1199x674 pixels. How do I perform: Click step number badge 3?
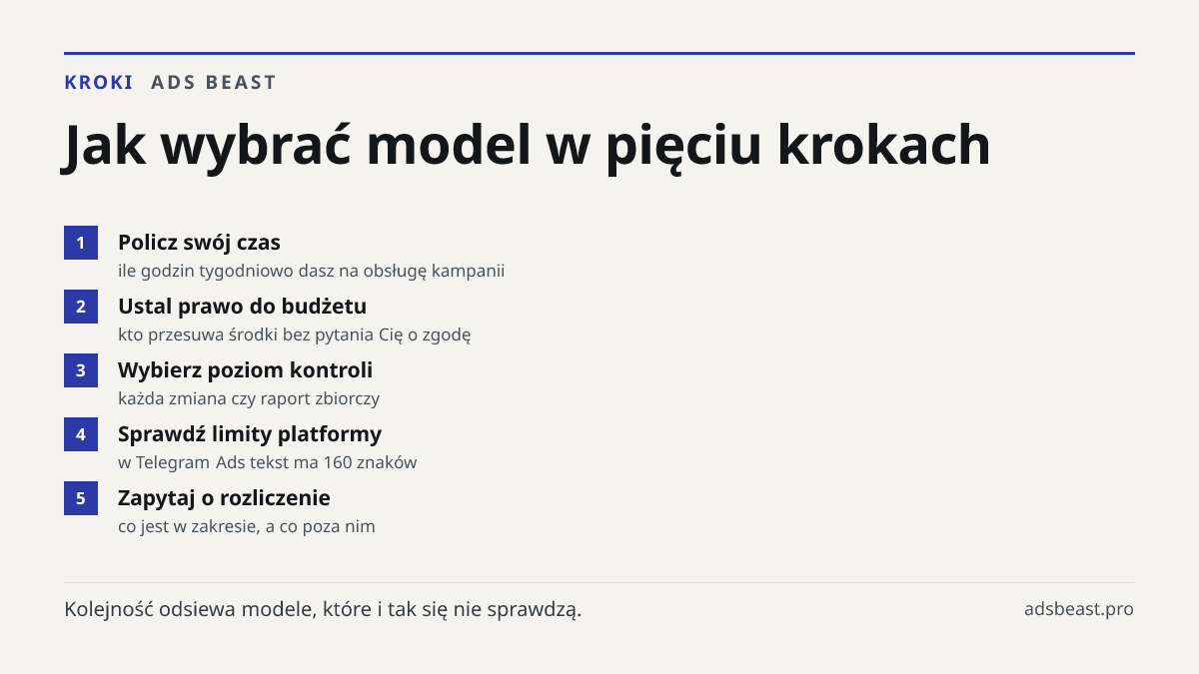click(x=81, y=370)
